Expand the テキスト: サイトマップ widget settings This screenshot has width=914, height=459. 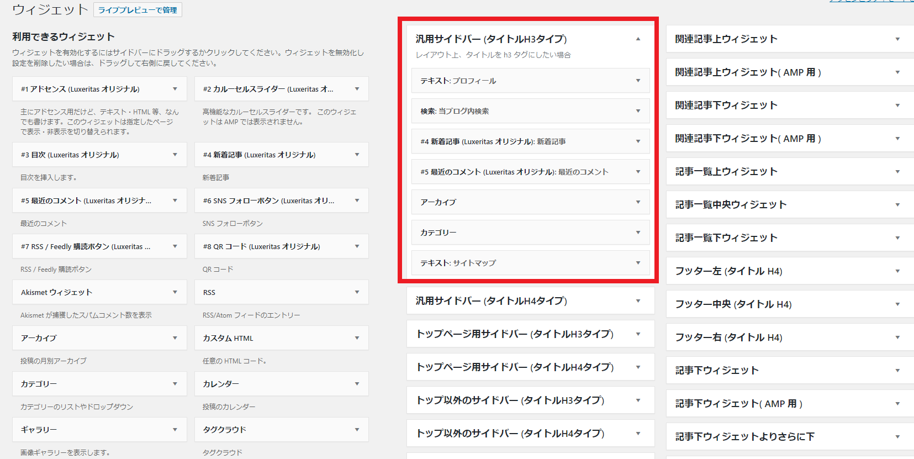638,263
